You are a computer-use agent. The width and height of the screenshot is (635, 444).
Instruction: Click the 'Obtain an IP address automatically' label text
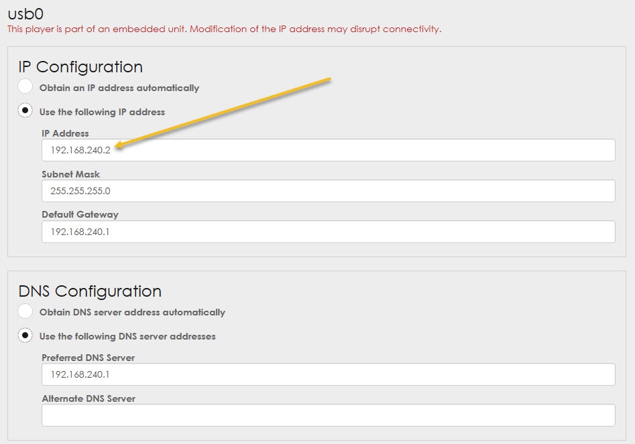pos(119,88)
